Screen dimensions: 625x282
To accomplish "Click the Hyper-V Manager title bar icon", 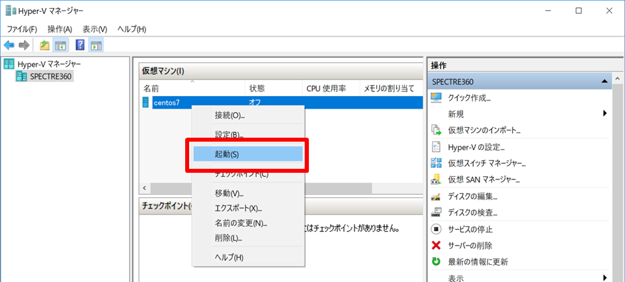I will point(11,11).
